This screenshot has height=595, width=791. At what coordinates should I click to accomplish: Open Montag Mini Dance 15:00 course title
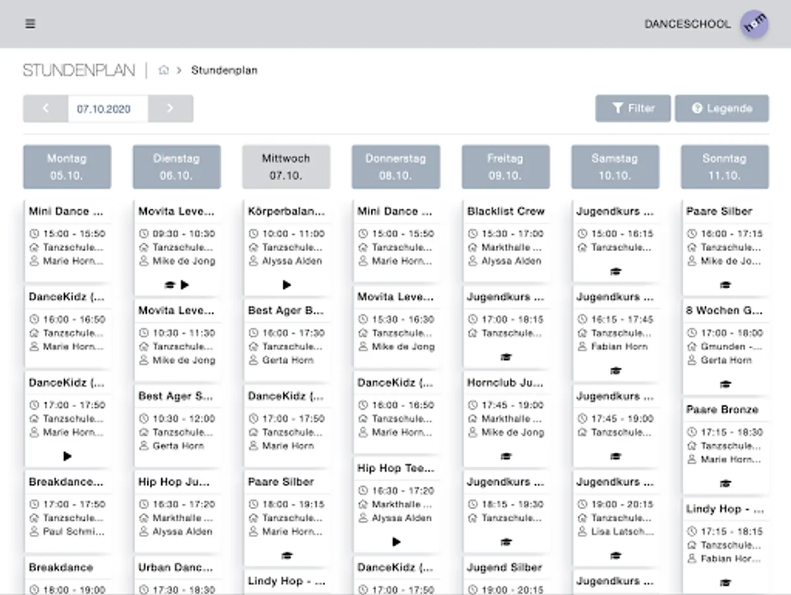click(65, 211)
